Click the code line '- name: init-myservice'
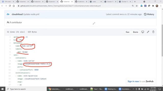Viewport: 163px width, 91px height. [x=26, y=76]
